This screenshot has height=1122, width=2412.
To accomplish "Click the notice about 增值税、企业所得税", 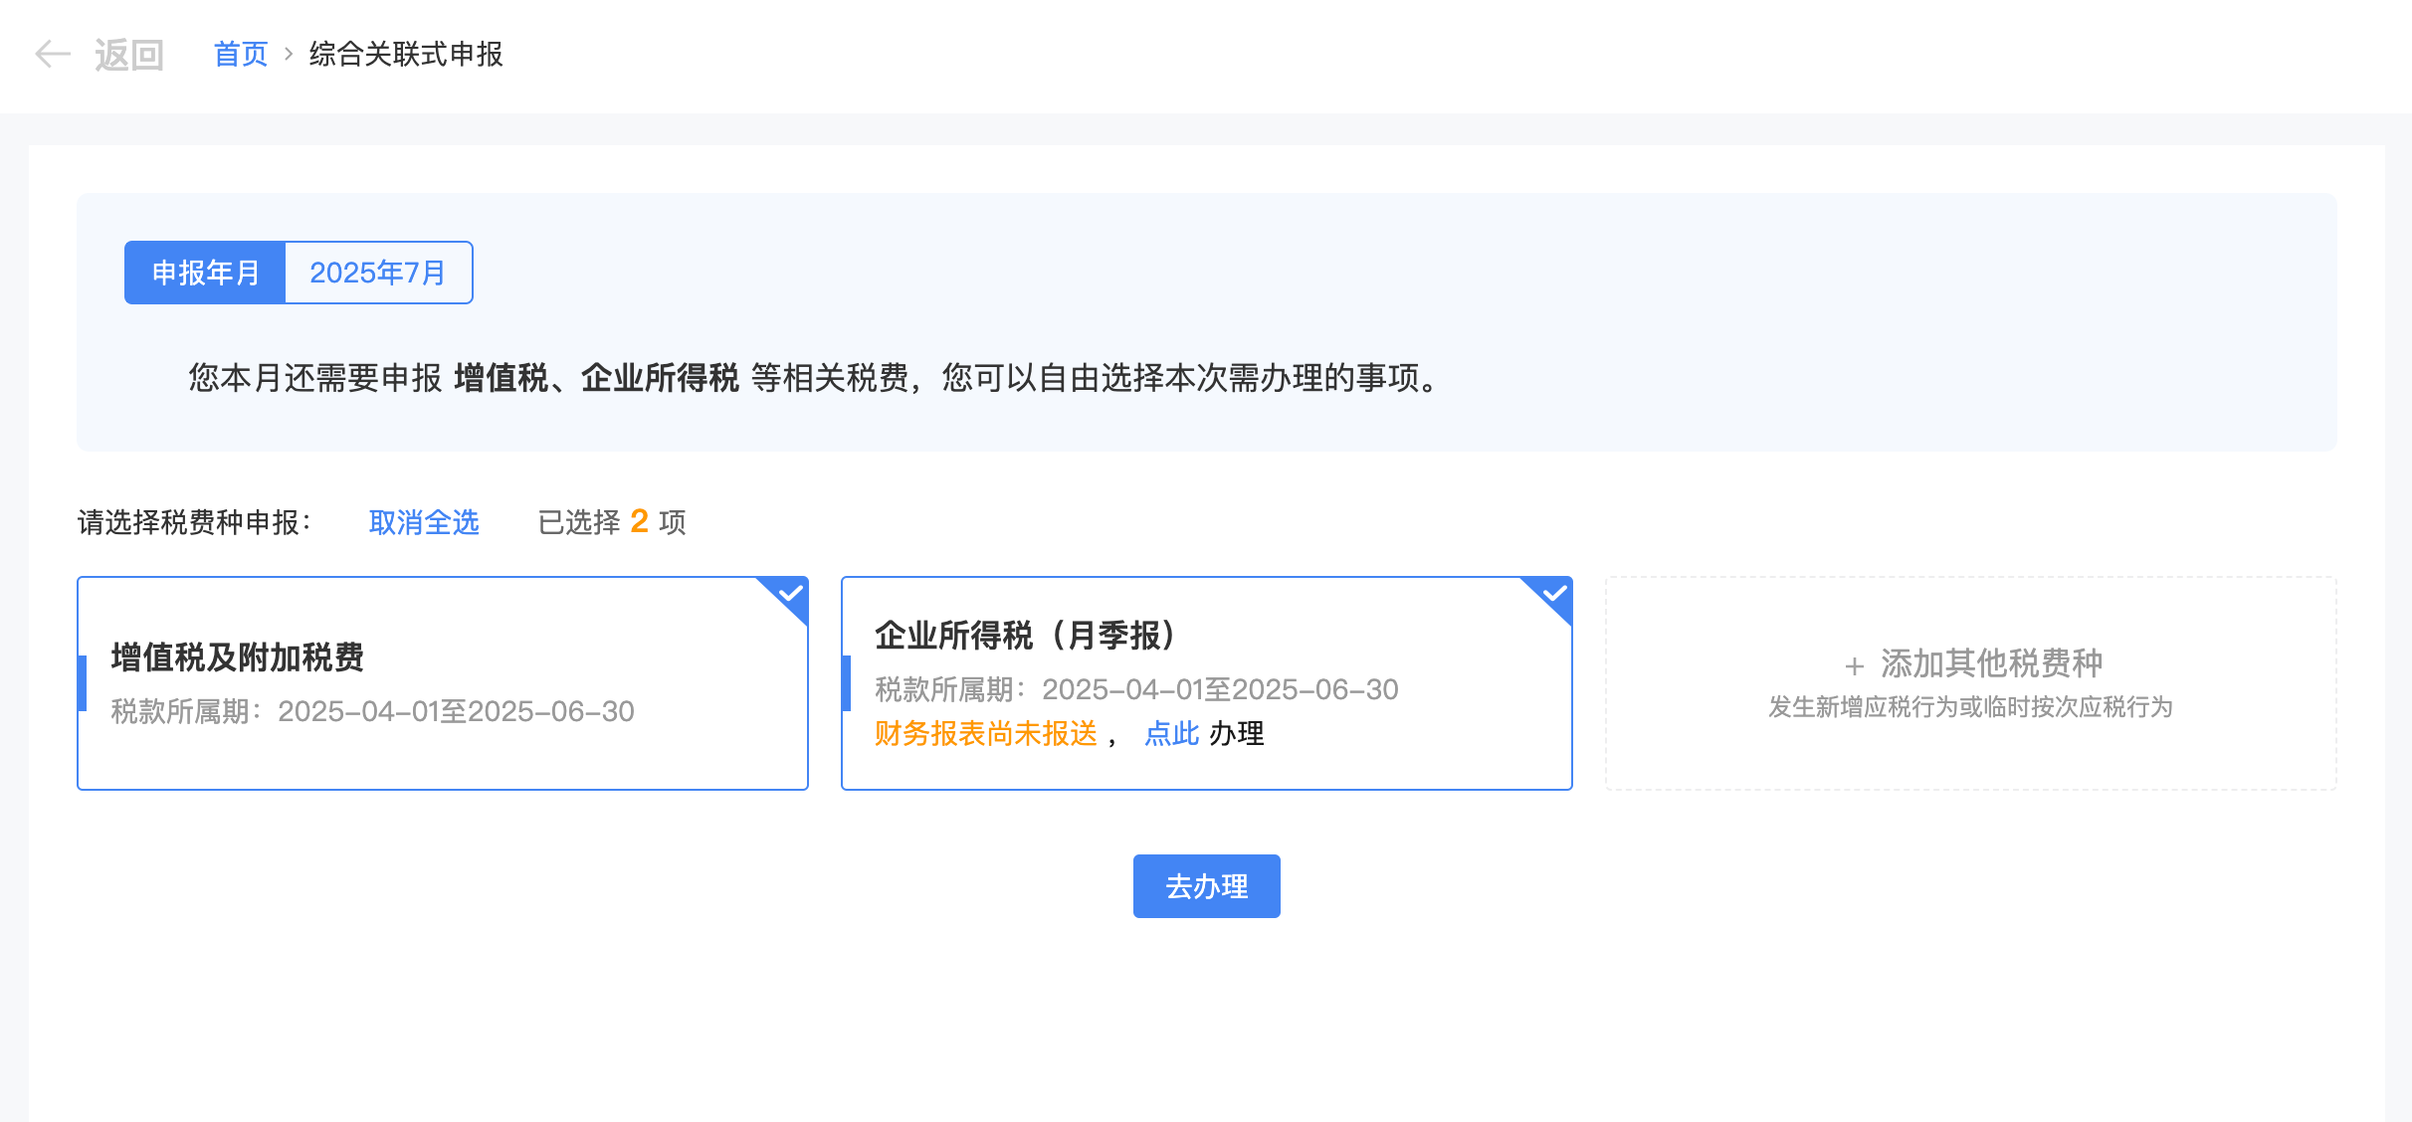I will [x=814, y=378].
